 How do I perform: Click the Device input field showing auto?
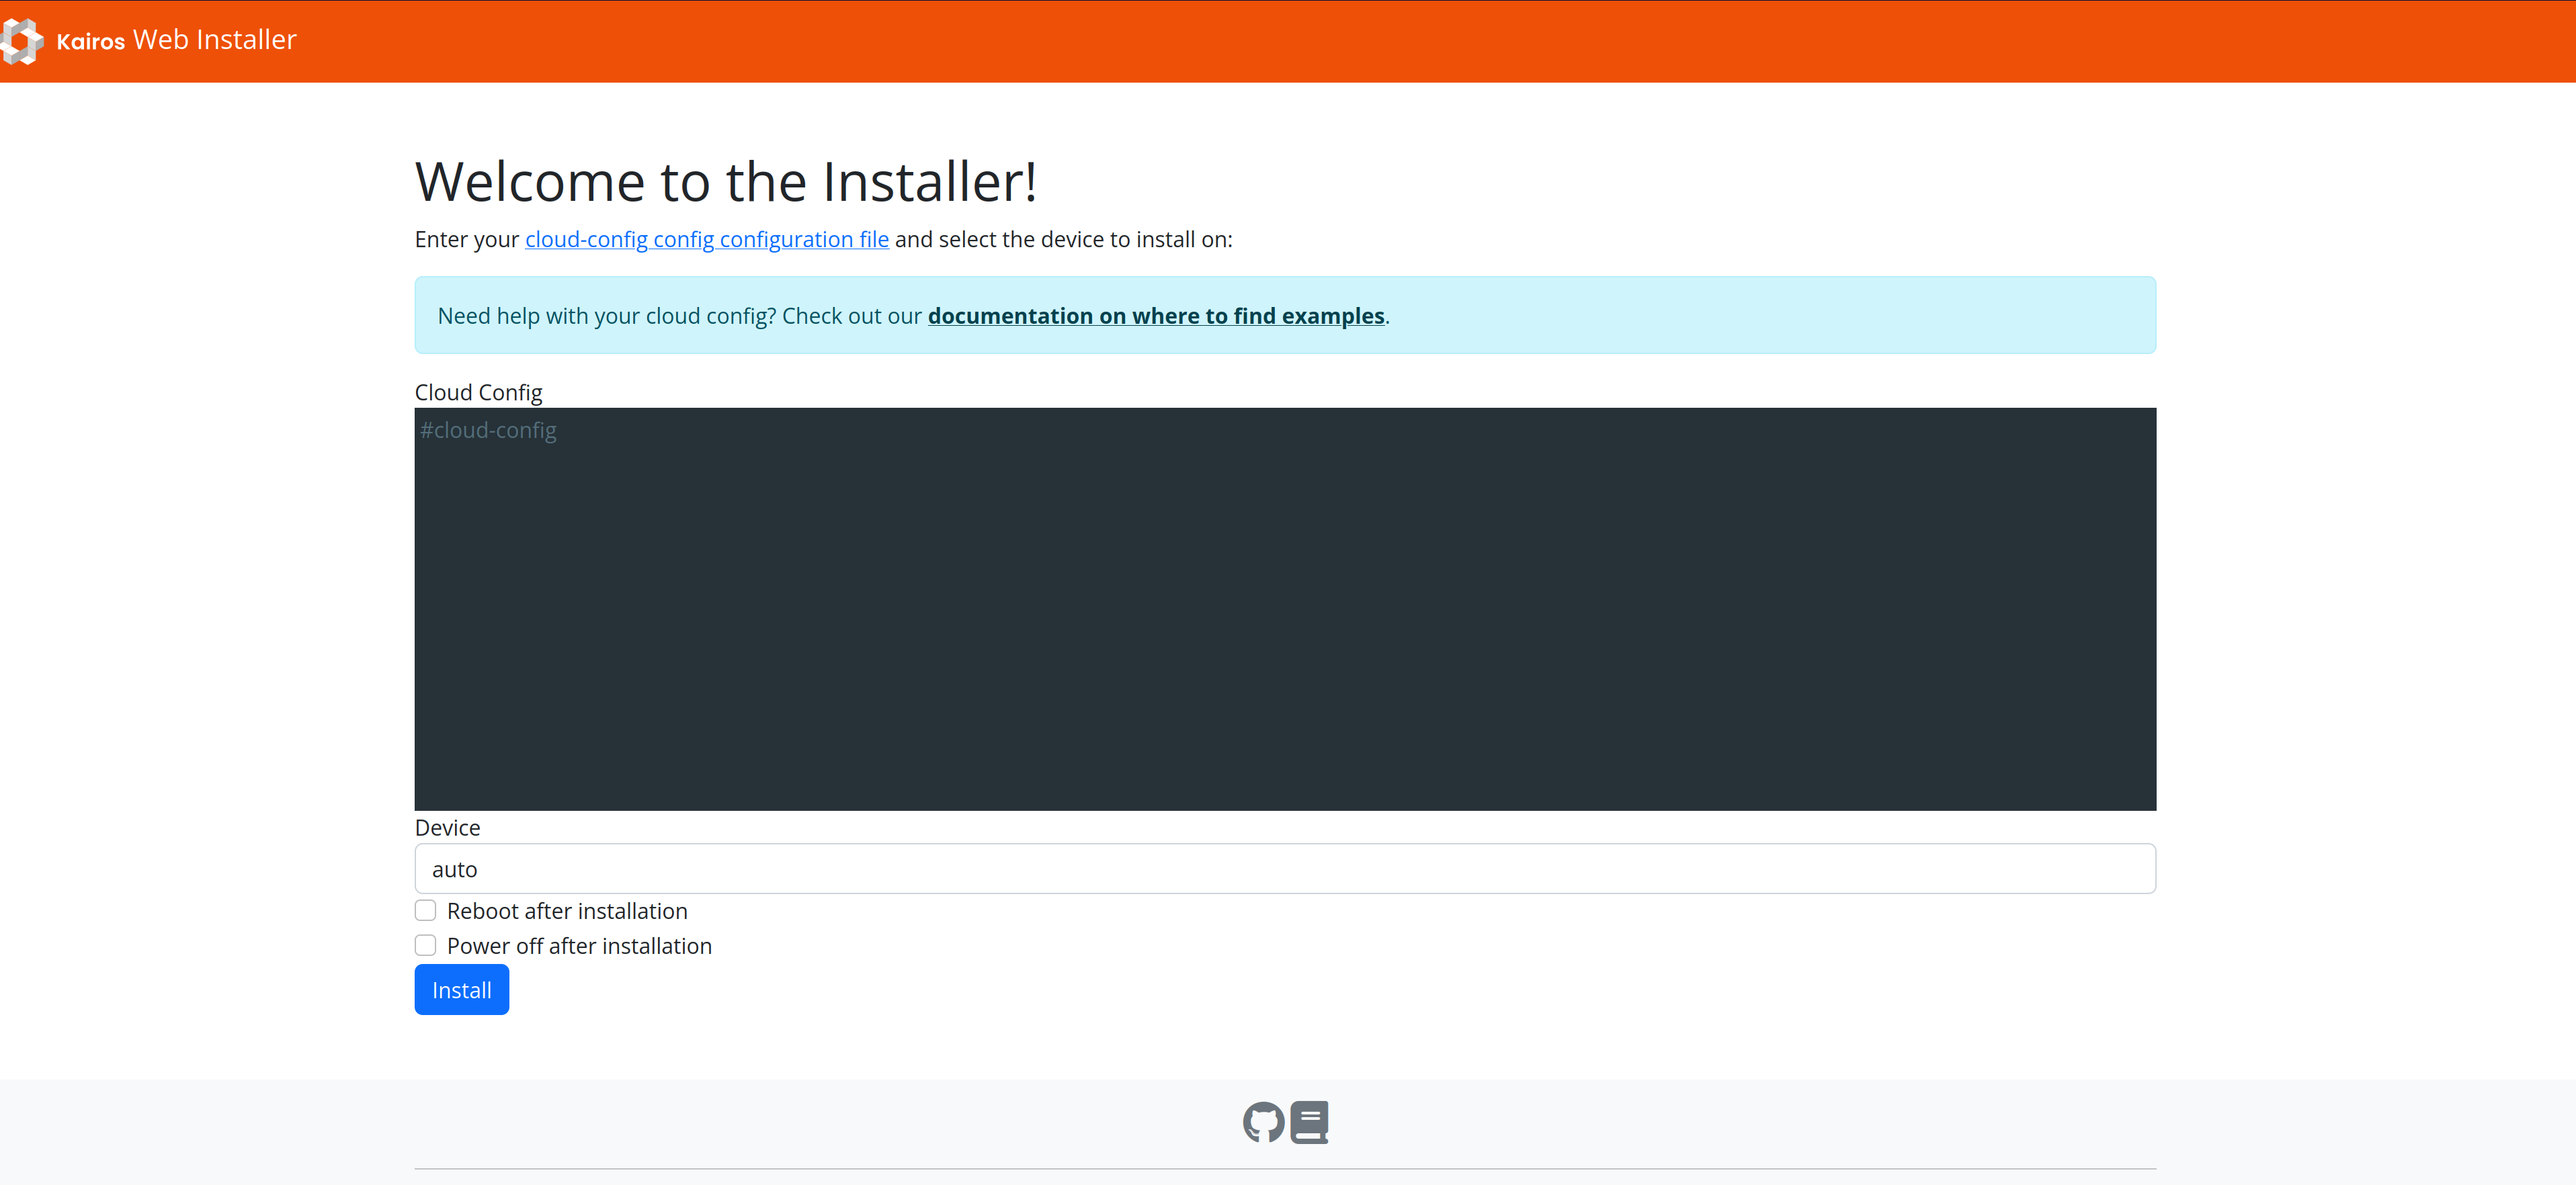coord(1285,869)
